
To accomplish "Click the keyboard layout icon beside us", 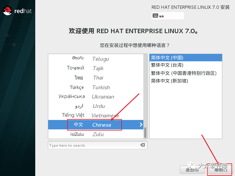I will coord(155,16).
